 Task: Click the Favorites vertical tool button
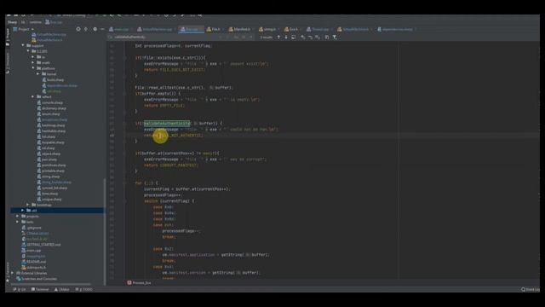click(8, 272)
